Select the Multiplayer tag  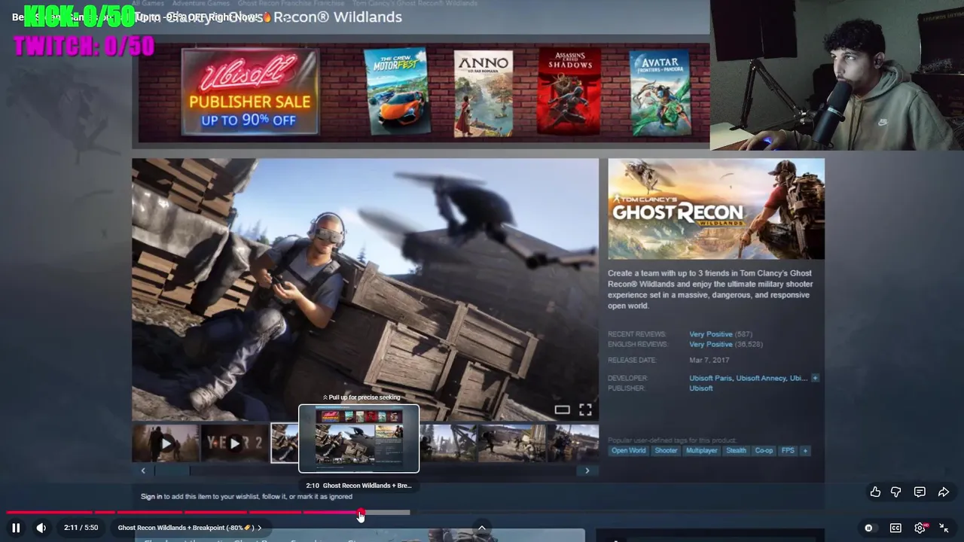(701, 450)
